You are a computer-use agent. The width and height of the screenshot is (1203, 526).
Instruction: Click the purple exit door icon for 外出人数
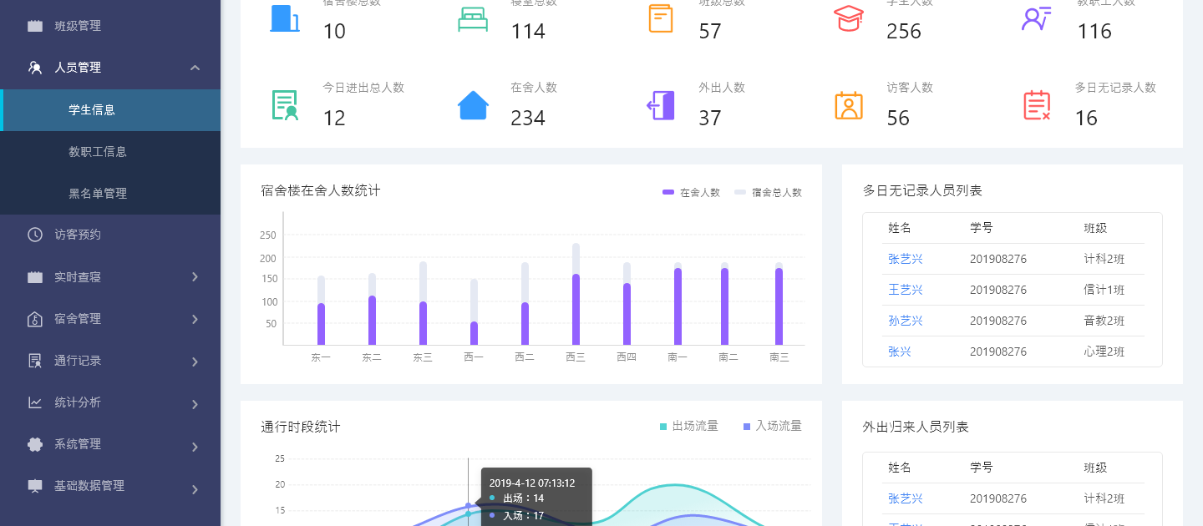point(661,105)
